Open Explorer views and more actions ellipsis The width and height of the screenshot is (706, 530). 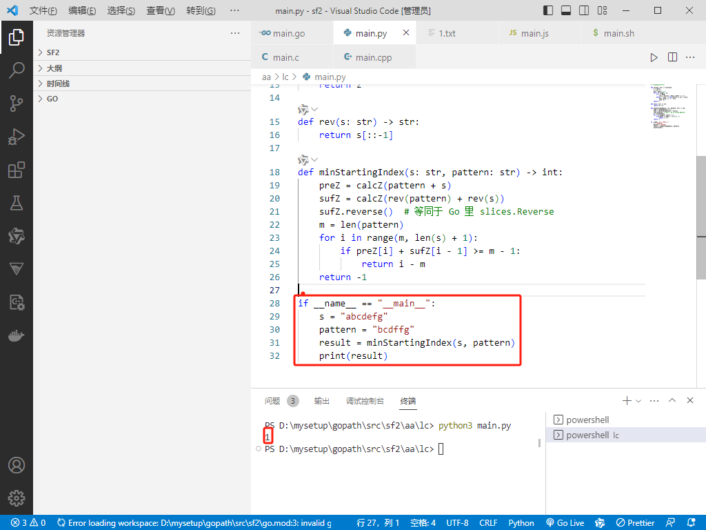click(235, 33)
